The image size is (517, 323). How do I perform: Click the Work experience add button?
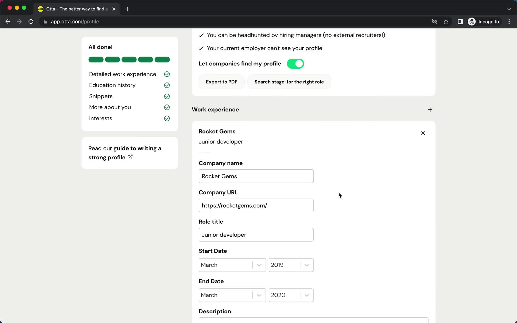click(430, 109)
